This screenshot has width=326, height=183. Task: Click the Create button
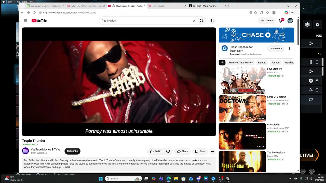coord(267,21)
